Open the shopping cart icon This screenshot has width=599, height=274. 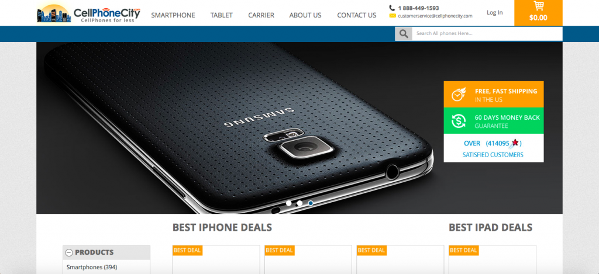[x=538, y=6]
